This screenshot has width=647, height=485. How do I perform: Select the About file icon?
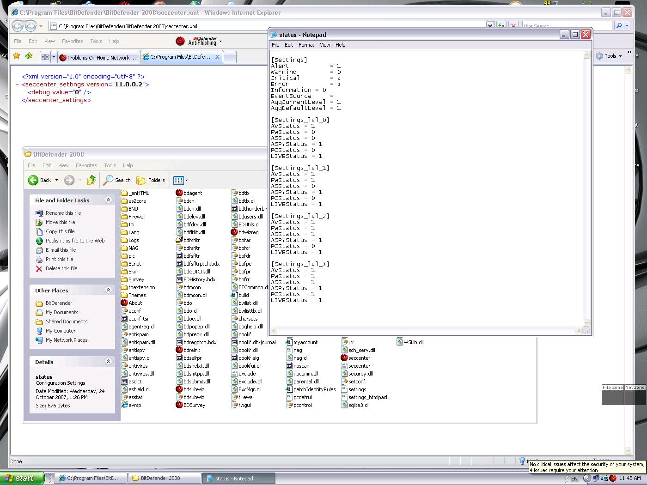124,303
